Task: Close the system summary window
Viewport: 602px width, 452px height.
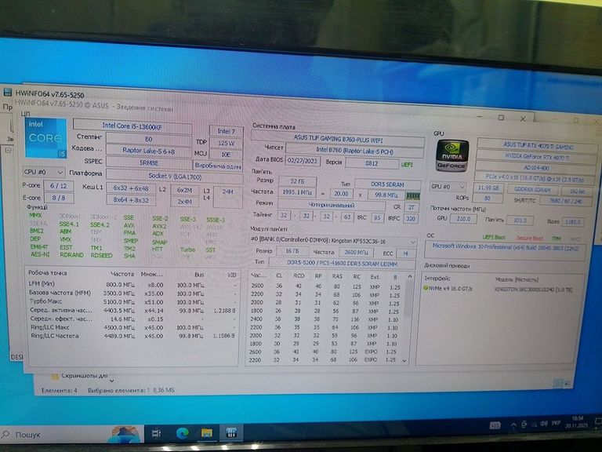Action: pos(523,118)
